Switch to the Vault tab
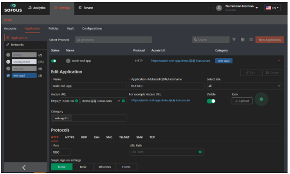290x174 pixels. [70, 29]
